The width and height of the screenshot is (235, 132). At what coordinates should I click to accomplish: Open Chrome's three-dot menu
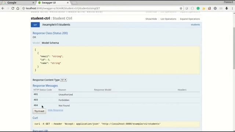click(x=232, y=8)
